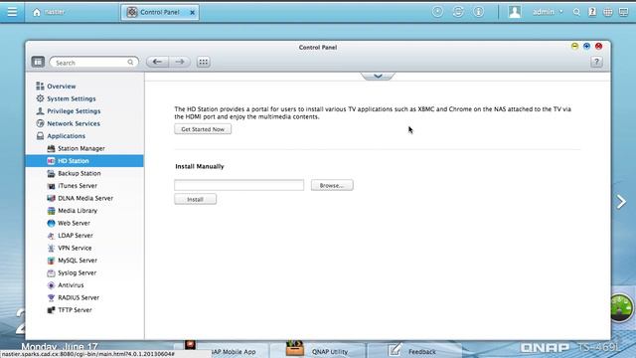This screenshot has height=358, width=636.
Task: Close the Control Panel taskbar tab
Action: [x=192, y=13]
